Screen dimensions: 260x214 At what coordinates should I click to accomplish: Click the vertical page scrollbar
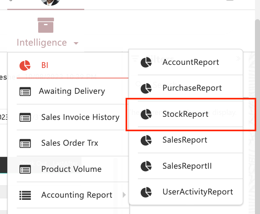257,94
